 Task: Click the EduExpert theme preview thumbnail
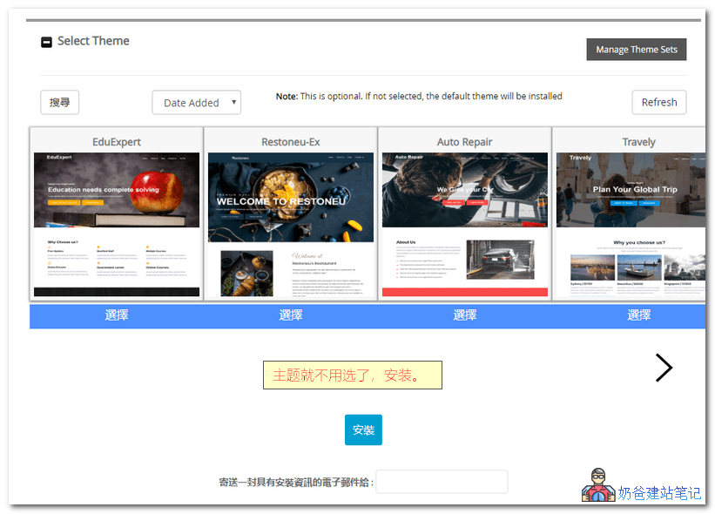coord(116,224)
